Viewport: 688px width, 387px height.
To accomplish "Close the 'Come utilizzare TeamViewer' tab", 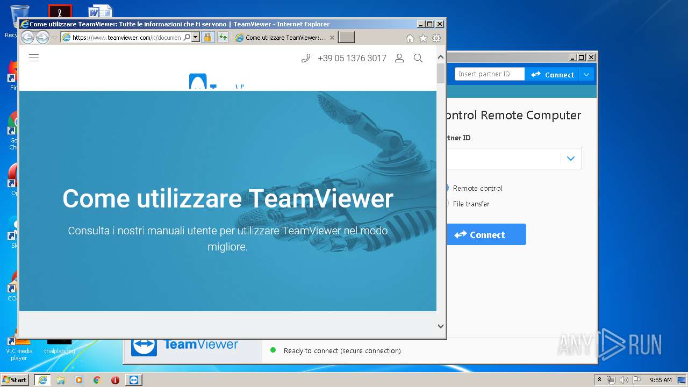I will pos(332,38).
